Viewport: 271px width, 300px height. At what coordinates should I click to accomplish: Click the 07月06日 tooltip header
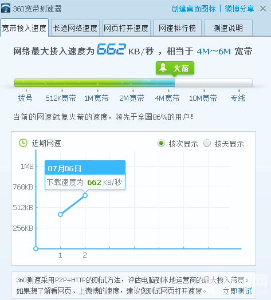pos(85,168)
